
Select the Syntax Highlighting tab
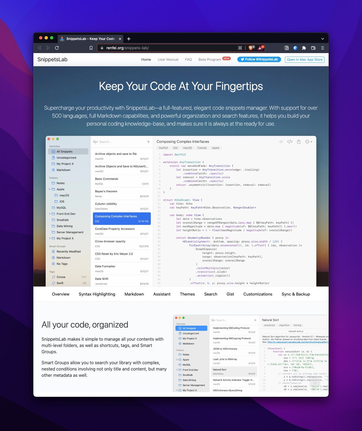pos(97,294)
